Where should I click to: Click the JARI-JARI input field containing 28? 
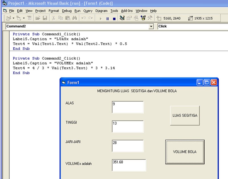128,146
